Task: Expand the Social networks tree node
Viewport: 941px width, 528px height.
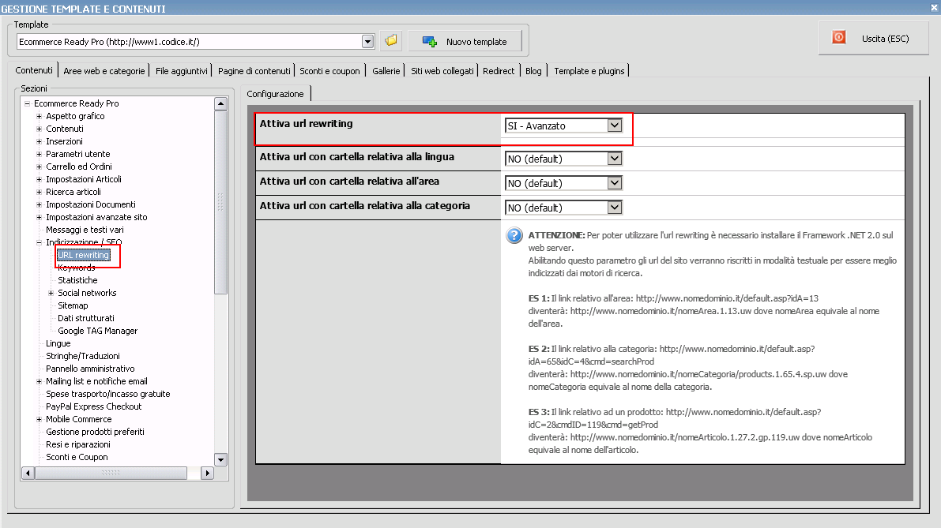Action: pos(51,293)
